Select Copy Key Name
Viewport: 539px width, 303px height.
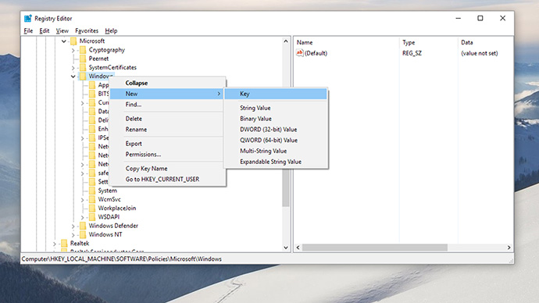tap(168, 169)
